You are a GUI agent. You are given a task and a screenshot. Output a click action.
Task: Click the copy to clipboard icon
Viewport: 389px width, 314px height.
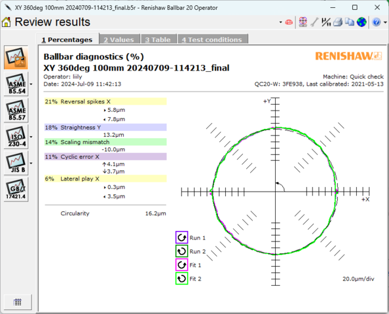[350, 22]
